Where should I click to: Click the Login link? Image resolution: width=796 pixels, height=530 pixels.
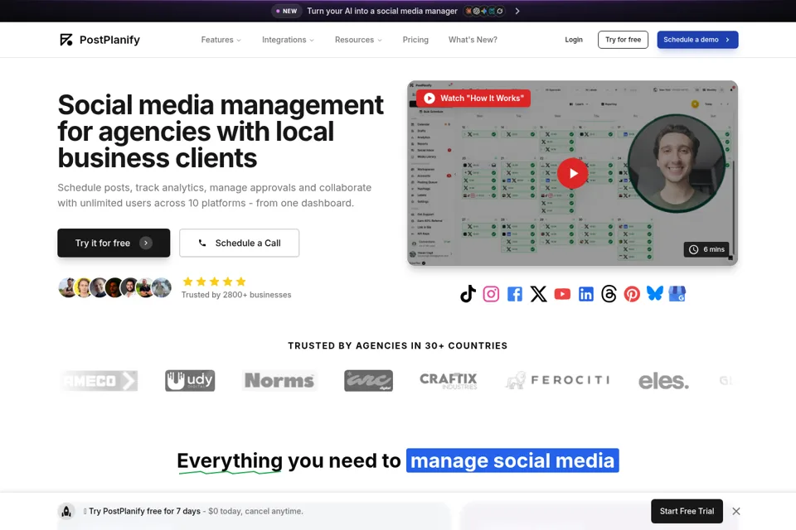click(574, 40)
